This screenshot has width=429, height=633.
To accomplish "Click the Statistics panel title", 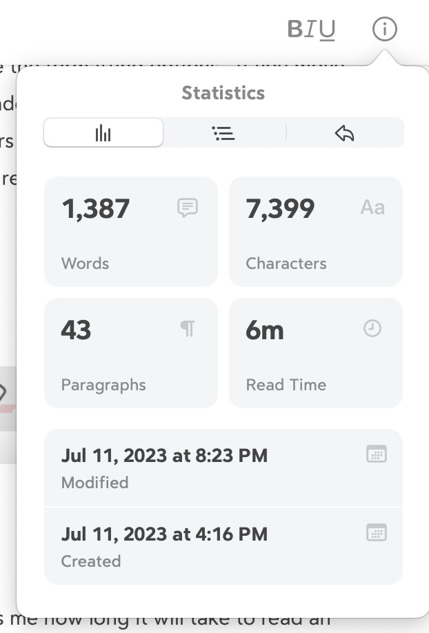I will click(x=223, y=93).
